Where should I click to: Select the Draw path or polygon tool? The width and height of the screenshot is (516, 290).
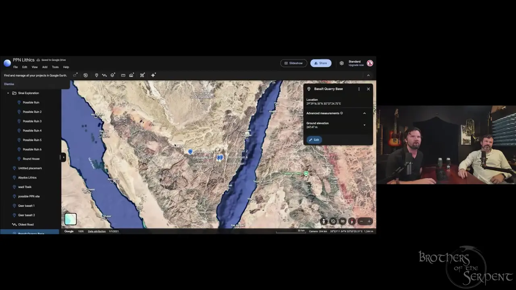[104, 75]
